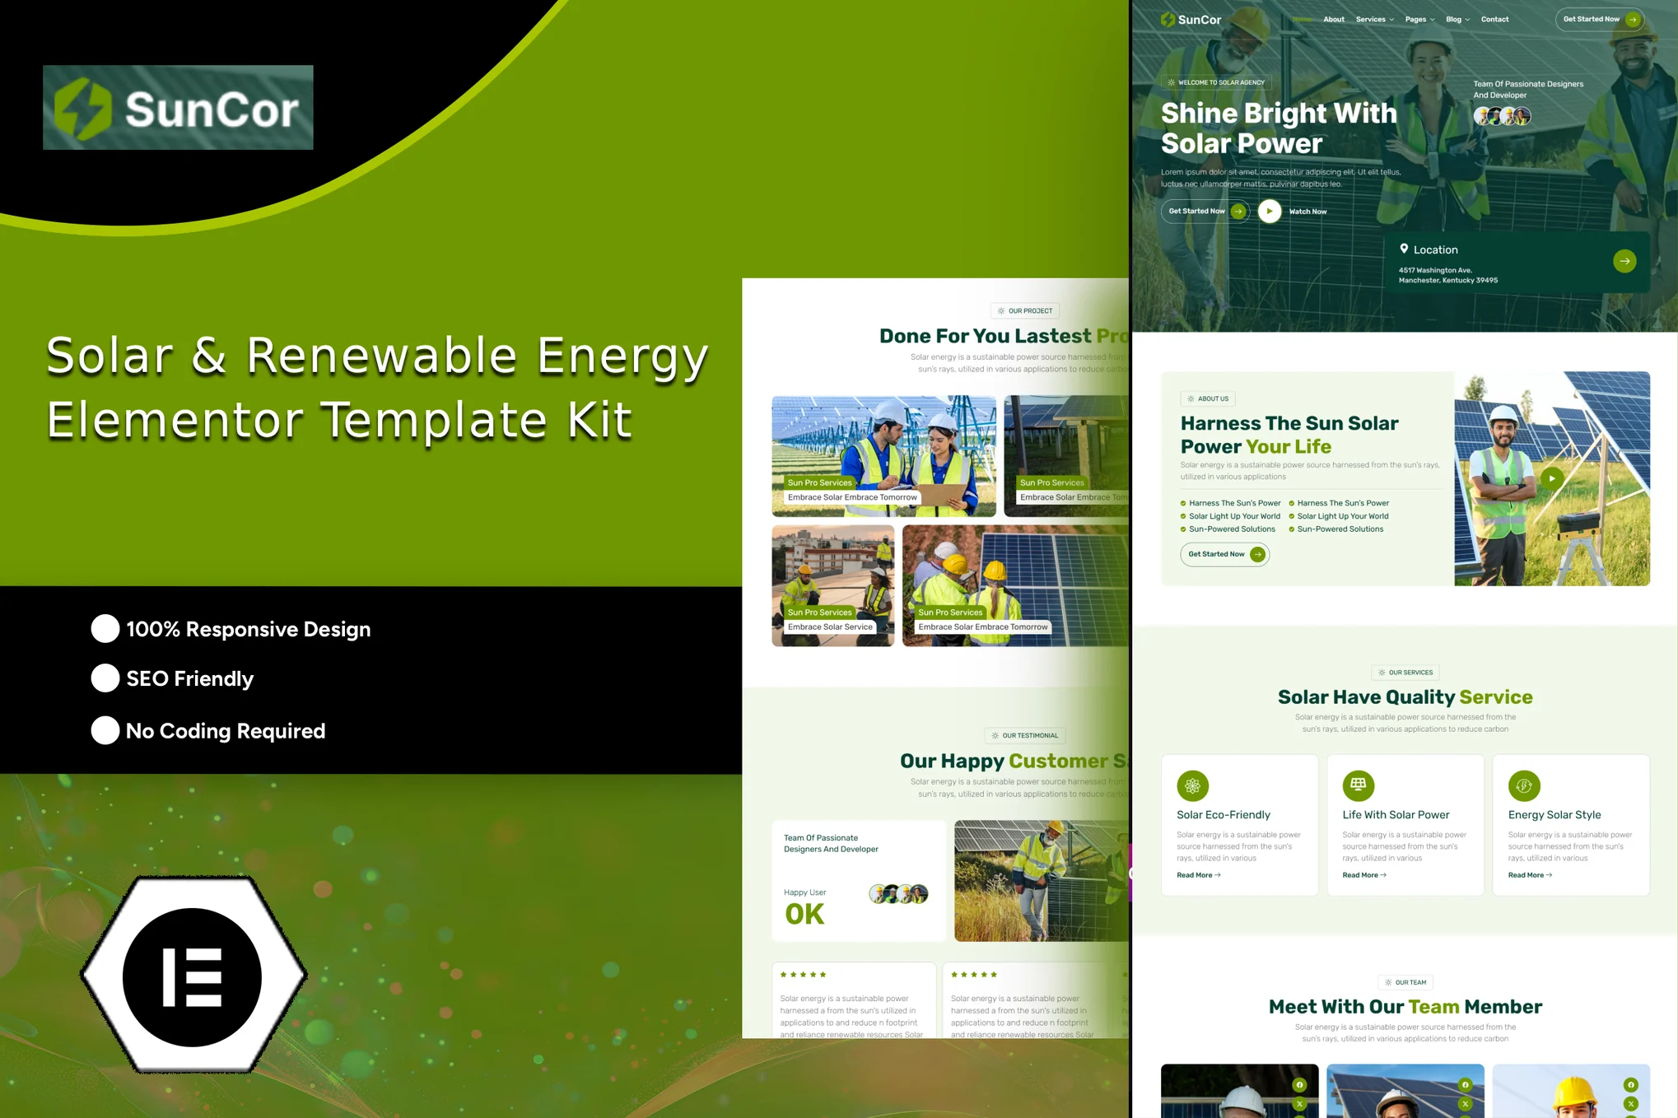Click the Location card arrow icon
This screenshot has width=1678, height=1118.
pyautogui.click(x=1624, y=261)
